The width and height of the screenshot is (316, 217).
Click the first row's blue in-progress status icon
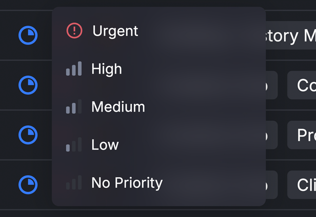coord(28,35)
